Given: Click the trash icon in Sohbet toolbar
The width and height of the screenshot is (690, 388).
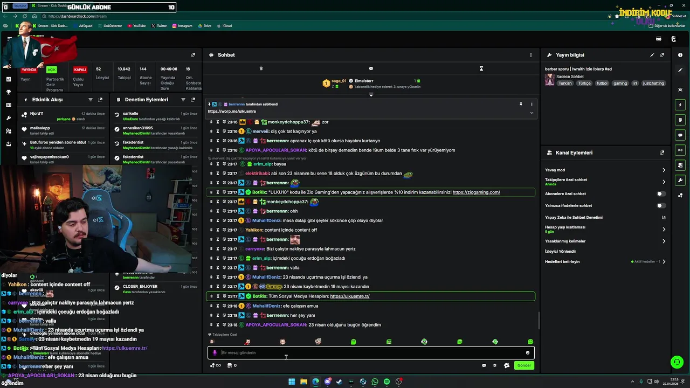Looking at the screenshot, I should 261,68.
